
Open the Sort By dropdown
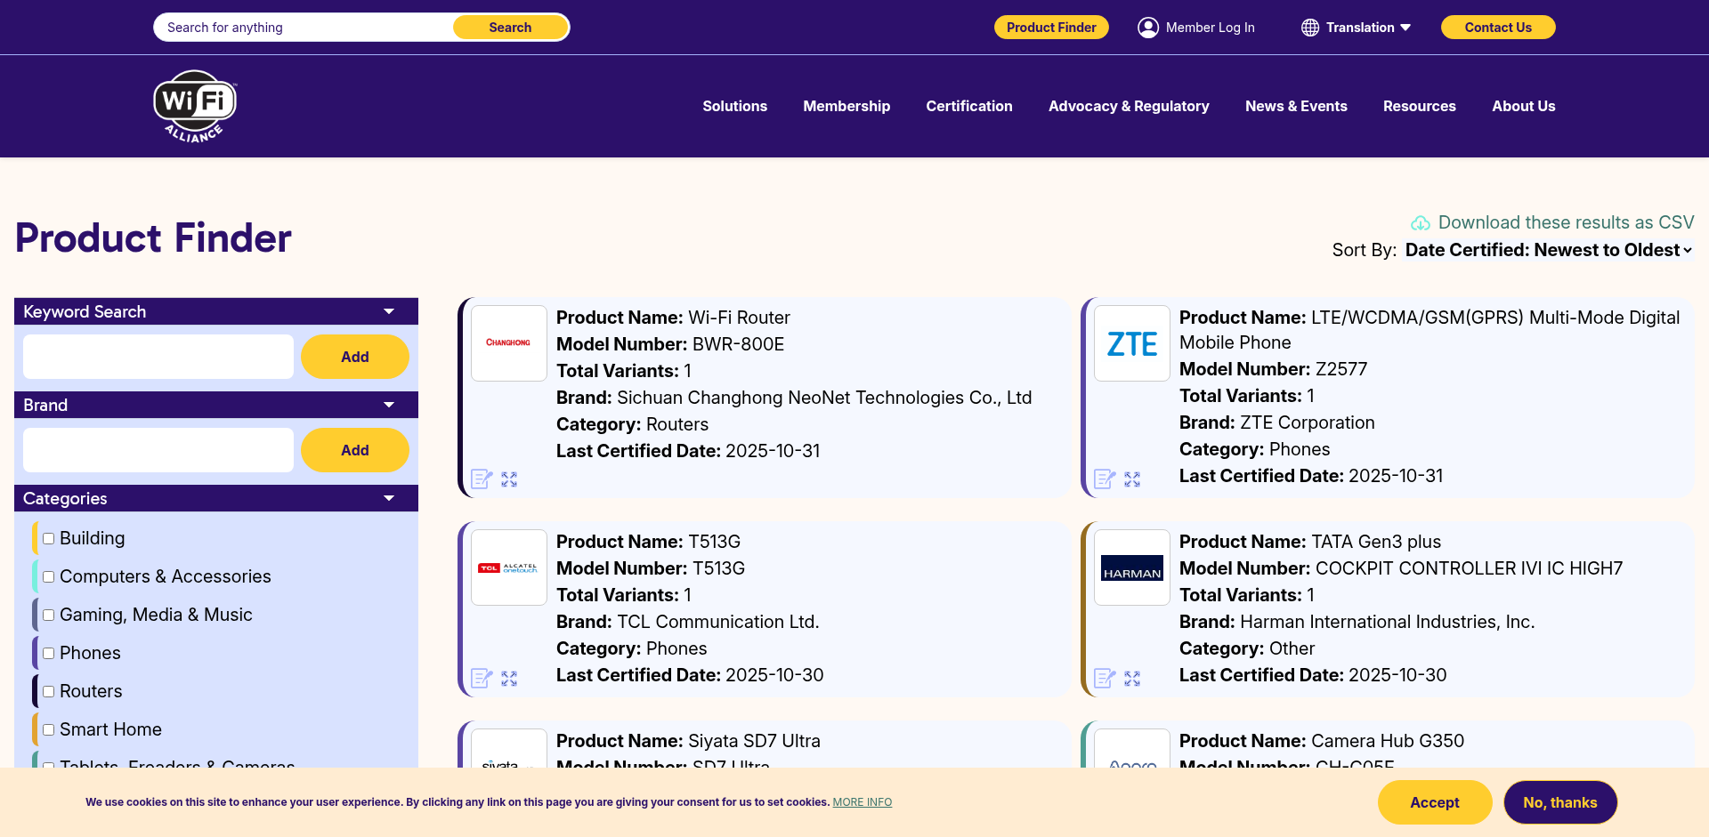pyautogui.click(x=1548, y=251)
